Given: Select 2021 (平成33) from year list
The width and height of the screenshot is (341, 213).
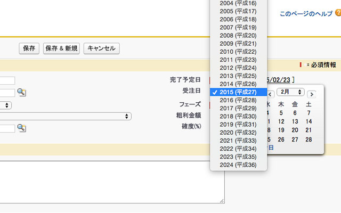Looking at the screenshot, I should point(238,141).
